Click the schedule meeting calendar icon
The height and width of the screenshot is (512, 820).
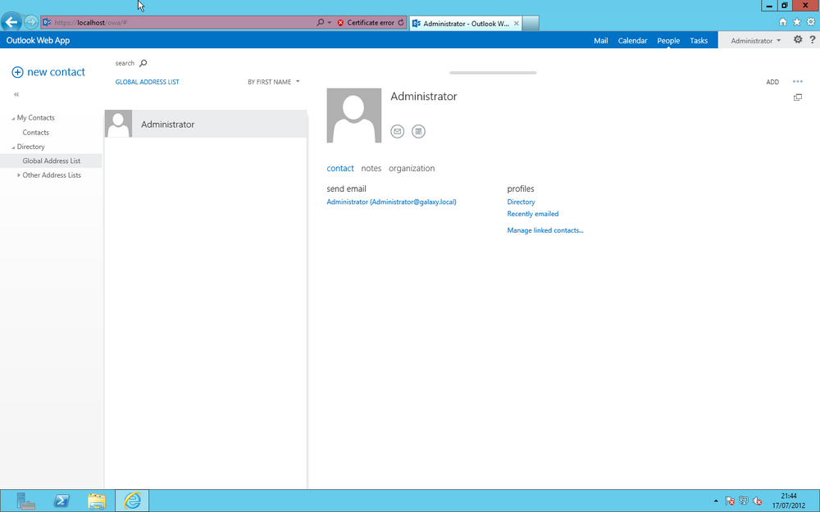[418, 132]
